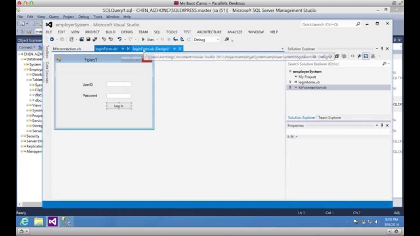Click the Find in Files toolbar icon
This screenshot has width=420, height=236.
pyautogui.click(x=227, y=39)
